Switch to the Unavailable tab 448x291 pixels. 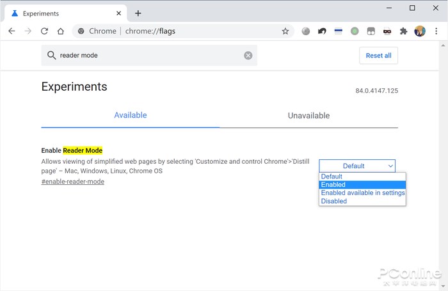pyautogui.click(x=308, y=116)
